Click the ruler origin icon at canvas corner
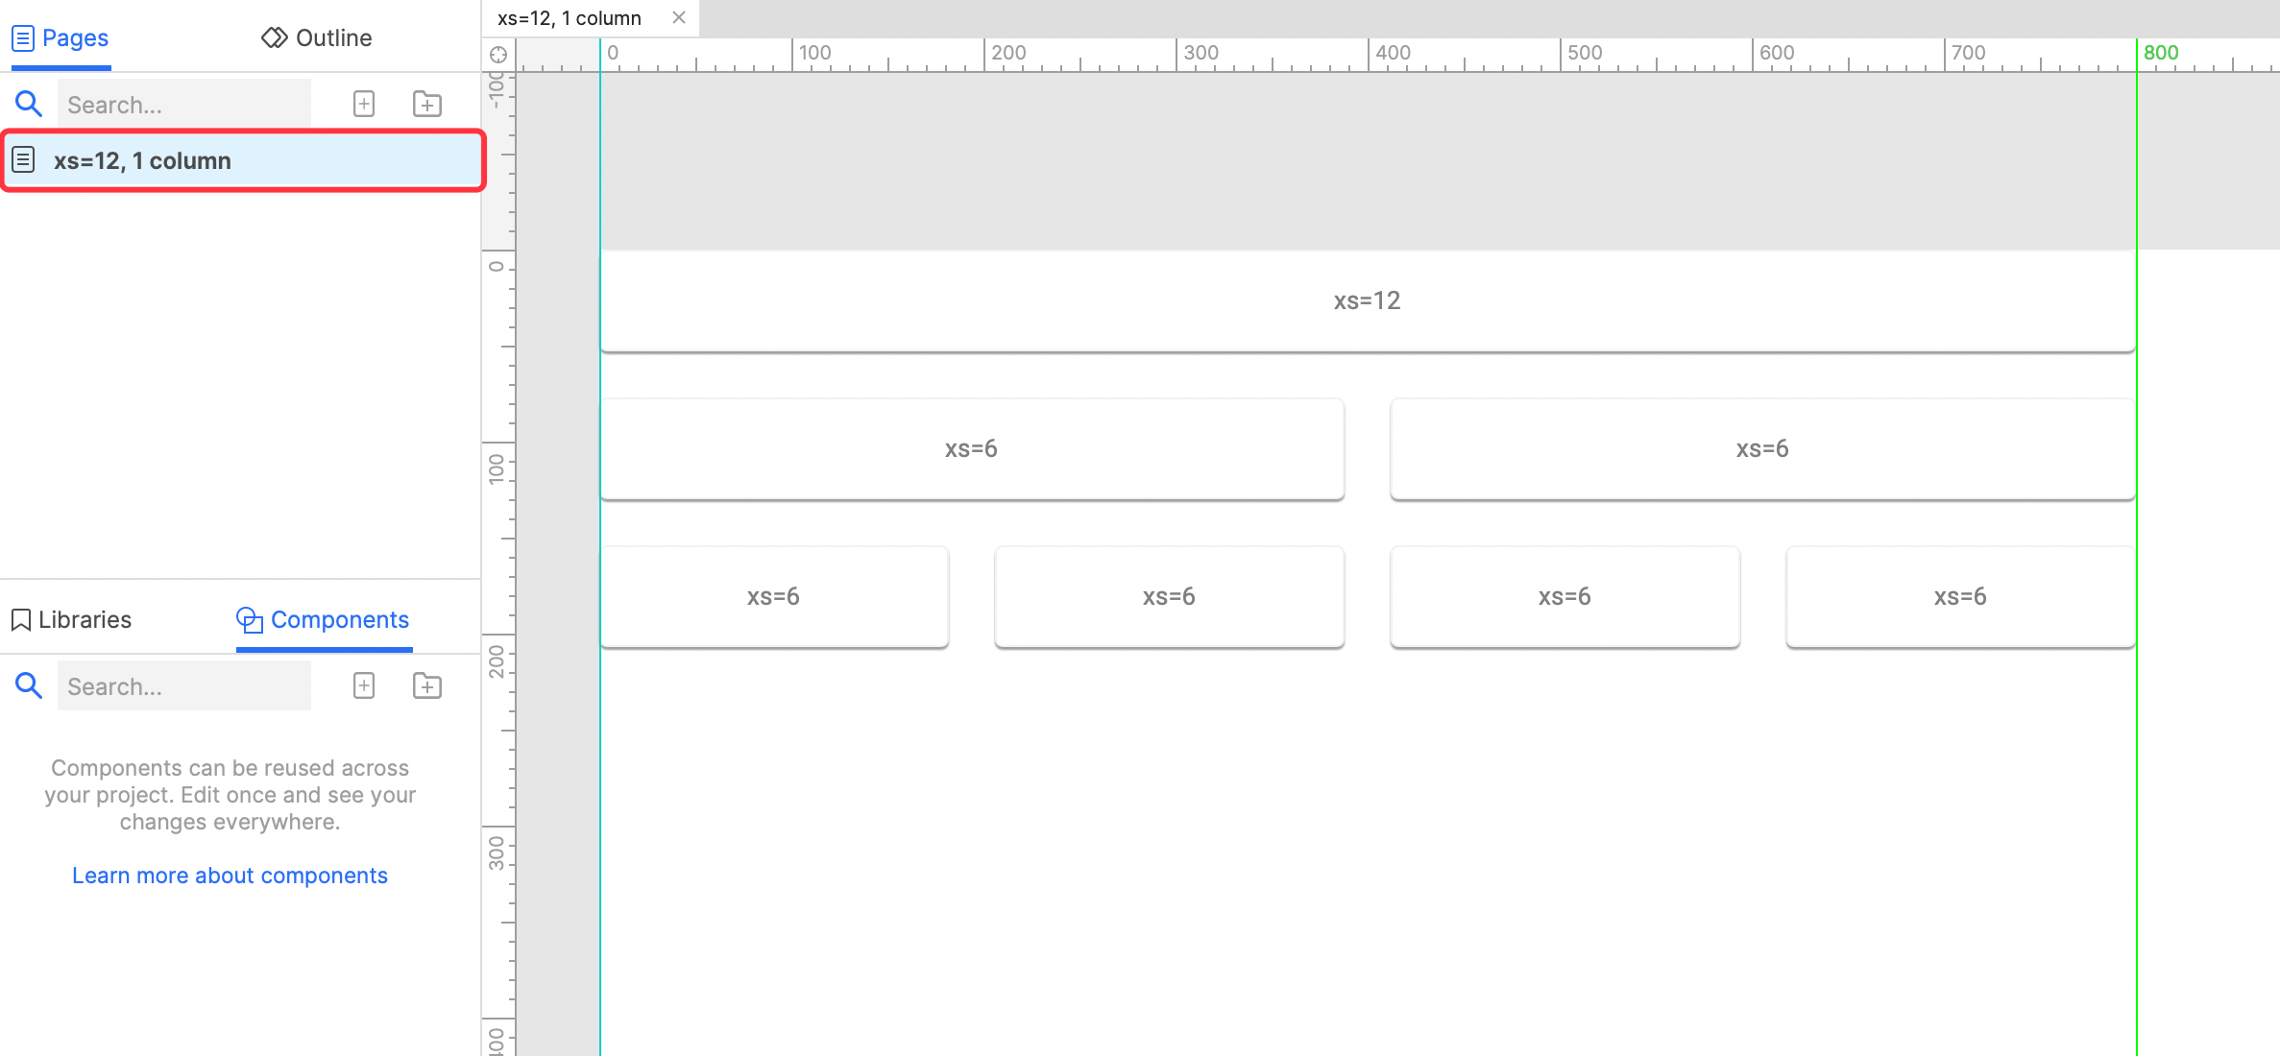2280x1056 pixels. (498, 55)
